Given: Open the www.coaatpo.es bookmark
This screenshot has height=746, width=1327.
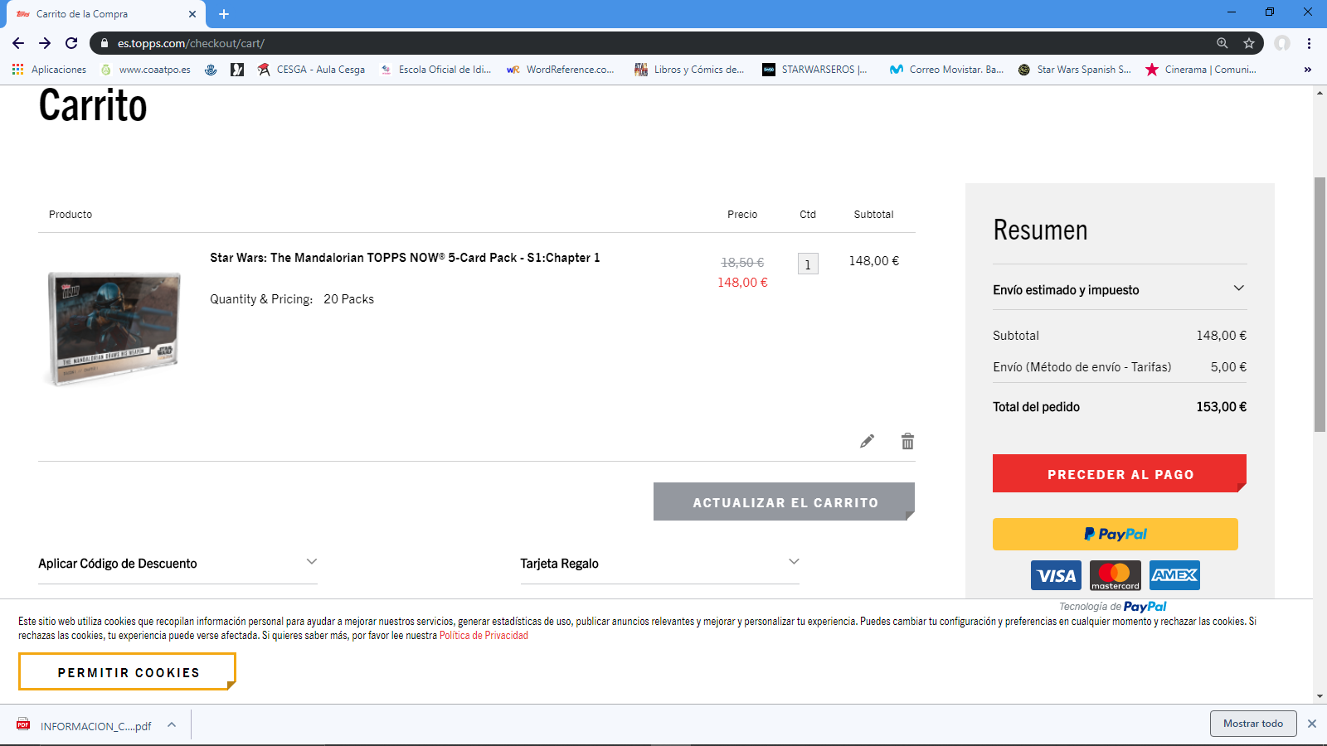Looking at the screenshot, I should coord(145,70).
